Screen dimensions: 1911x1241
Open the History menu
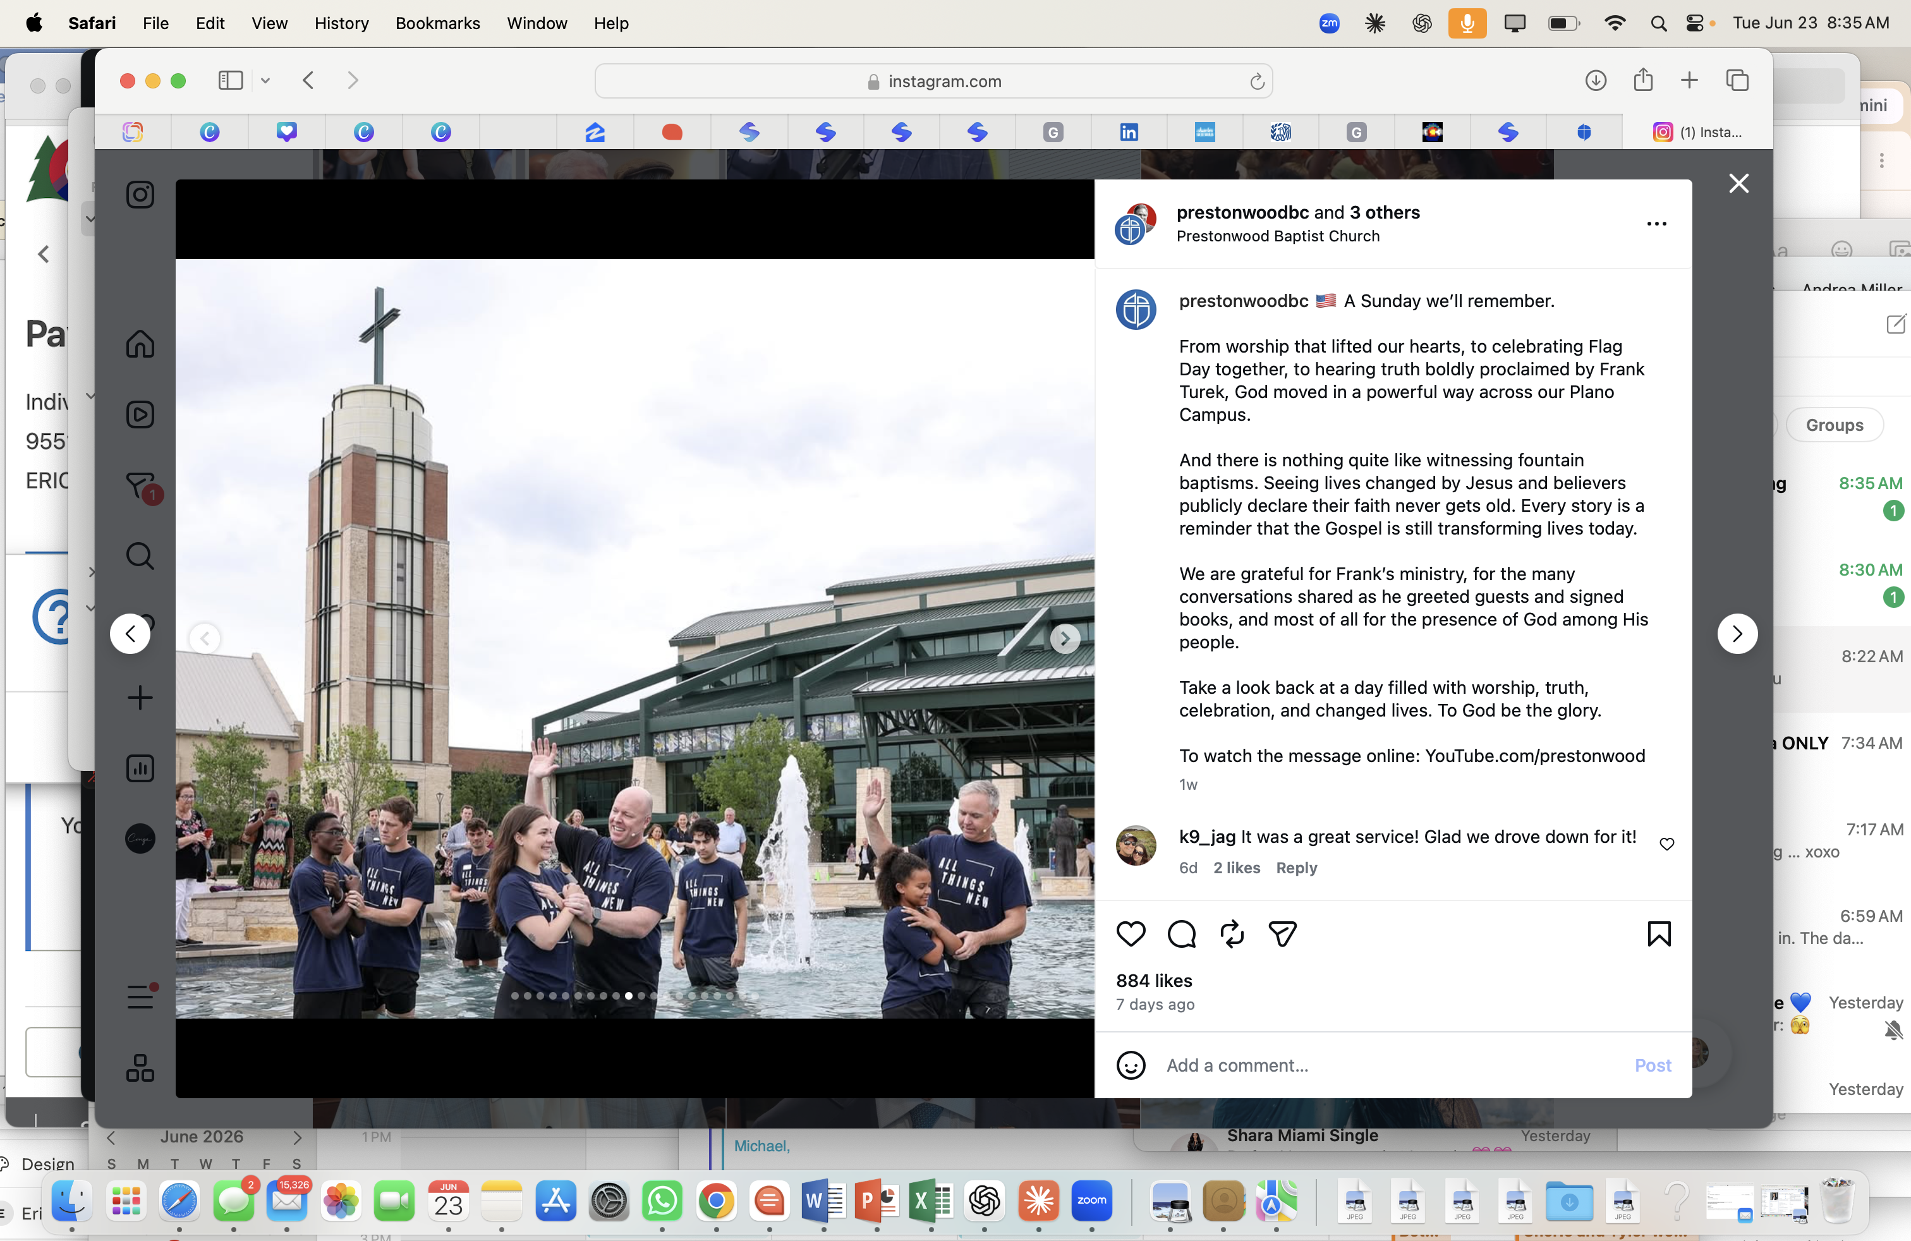[x=341, y=23]
